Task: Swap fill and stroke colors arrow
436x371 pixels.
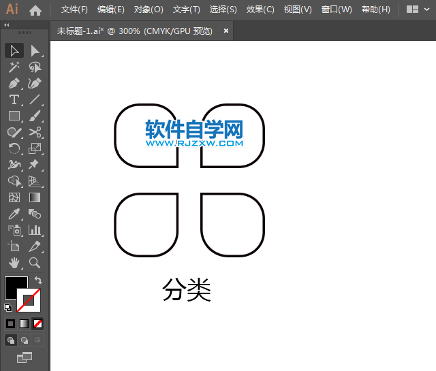Action: [38, 280]
